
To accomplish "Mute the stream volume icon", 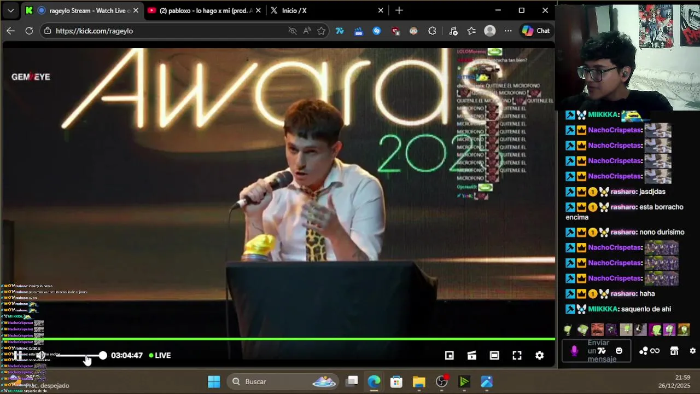I will coord(41,355).
